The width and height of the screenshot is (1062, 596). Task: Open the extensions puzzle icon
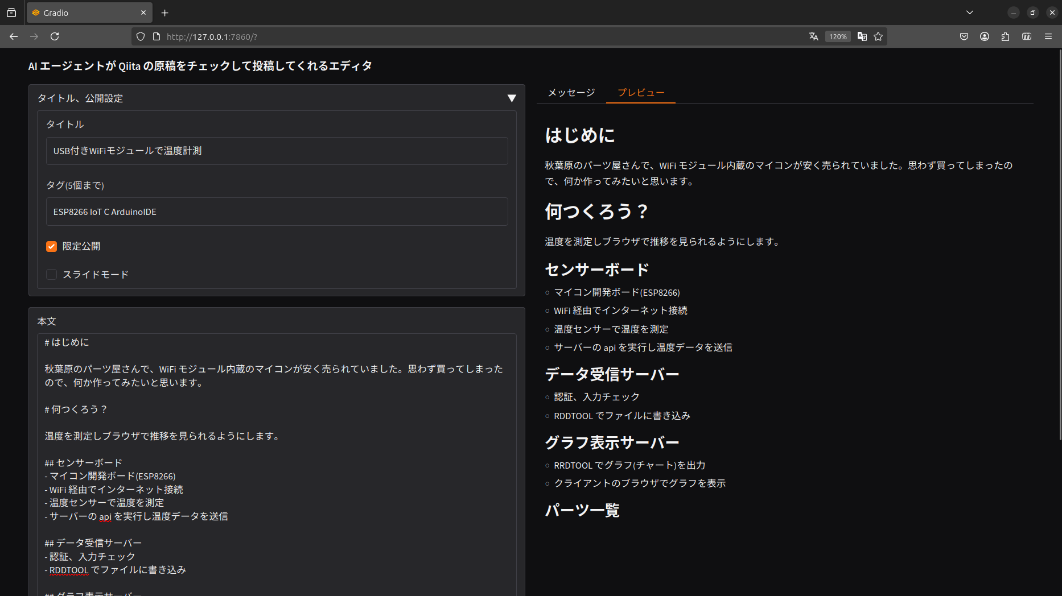point(1005,36)
